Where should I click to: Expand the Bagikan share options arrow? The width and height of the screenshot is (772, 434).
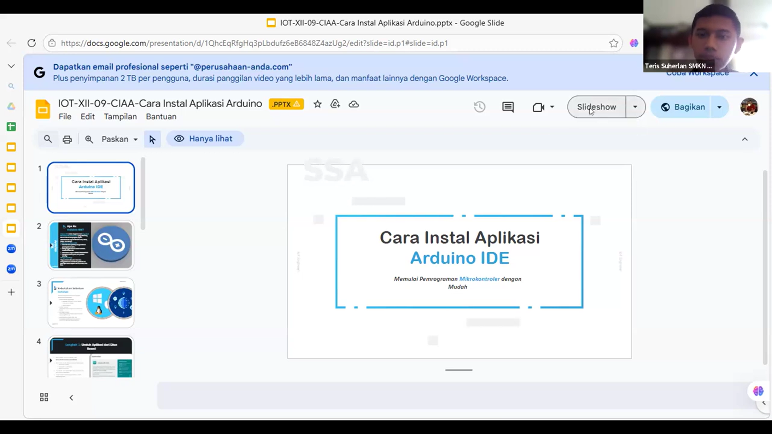click(719, 107)
